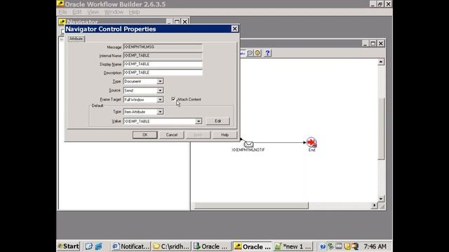The image size is (449, 252).
Task: Click the yellow round icon in the process toolbar
Action: [x=257, y=53]
